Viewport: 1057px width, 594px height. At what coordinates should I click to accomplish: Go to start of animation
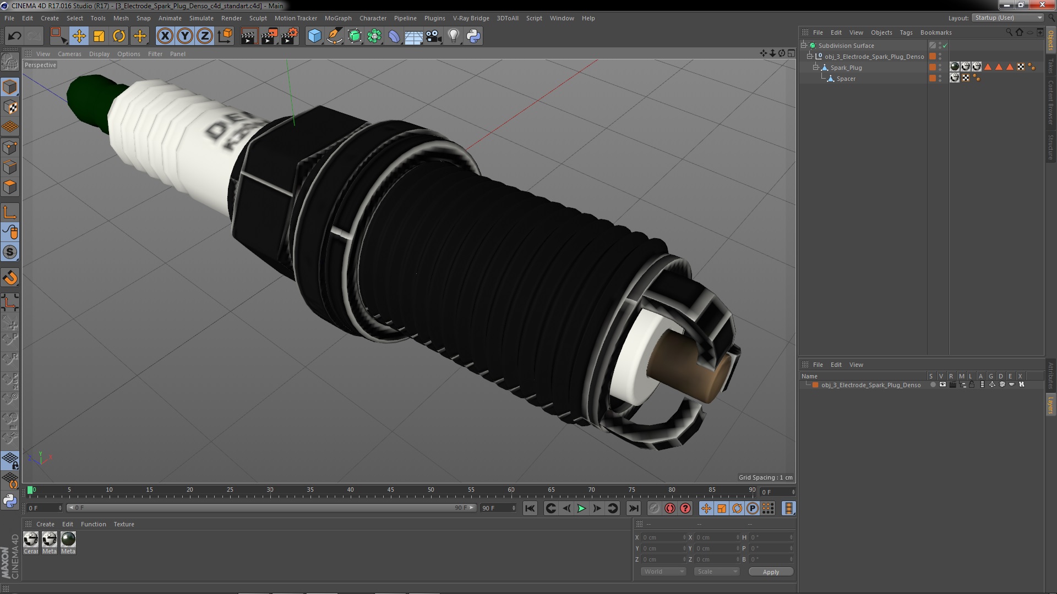tap(530, 508)
